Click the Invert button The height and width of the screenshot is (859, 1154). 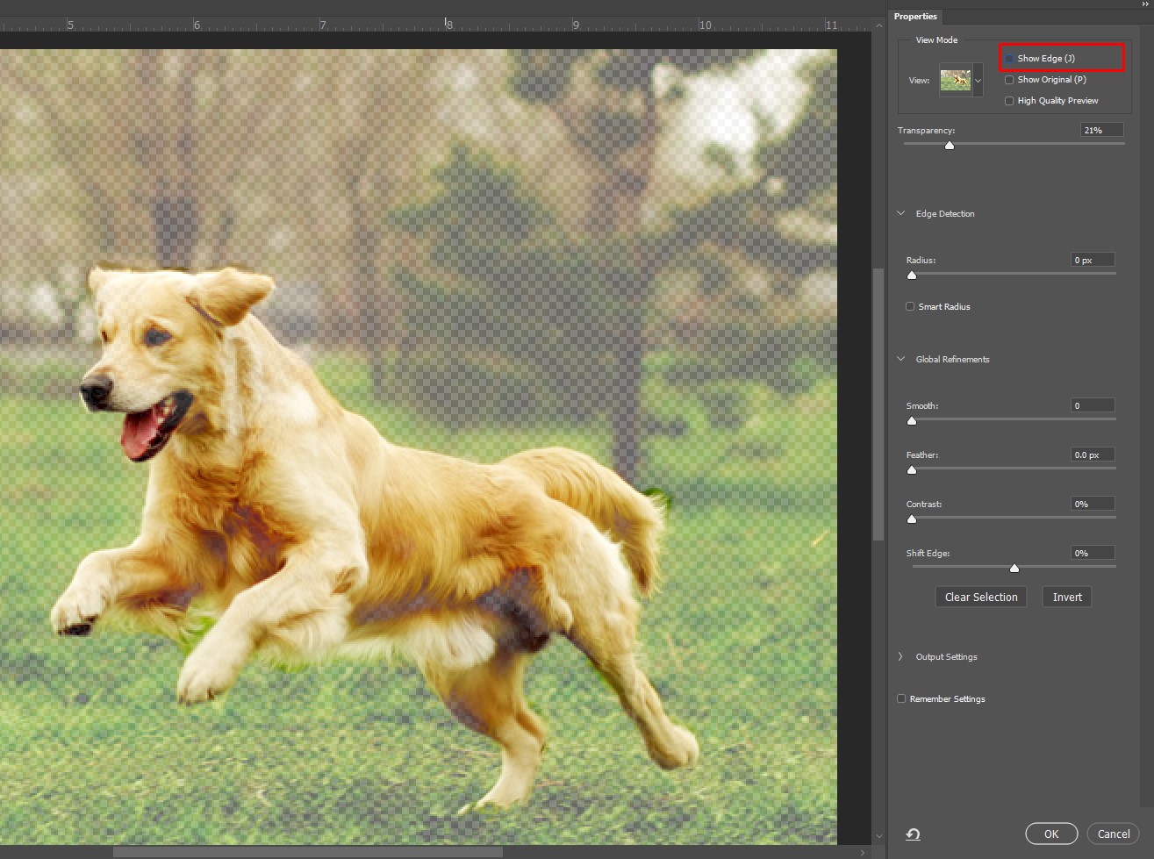pyautogui.click(x=1067, y=598)
